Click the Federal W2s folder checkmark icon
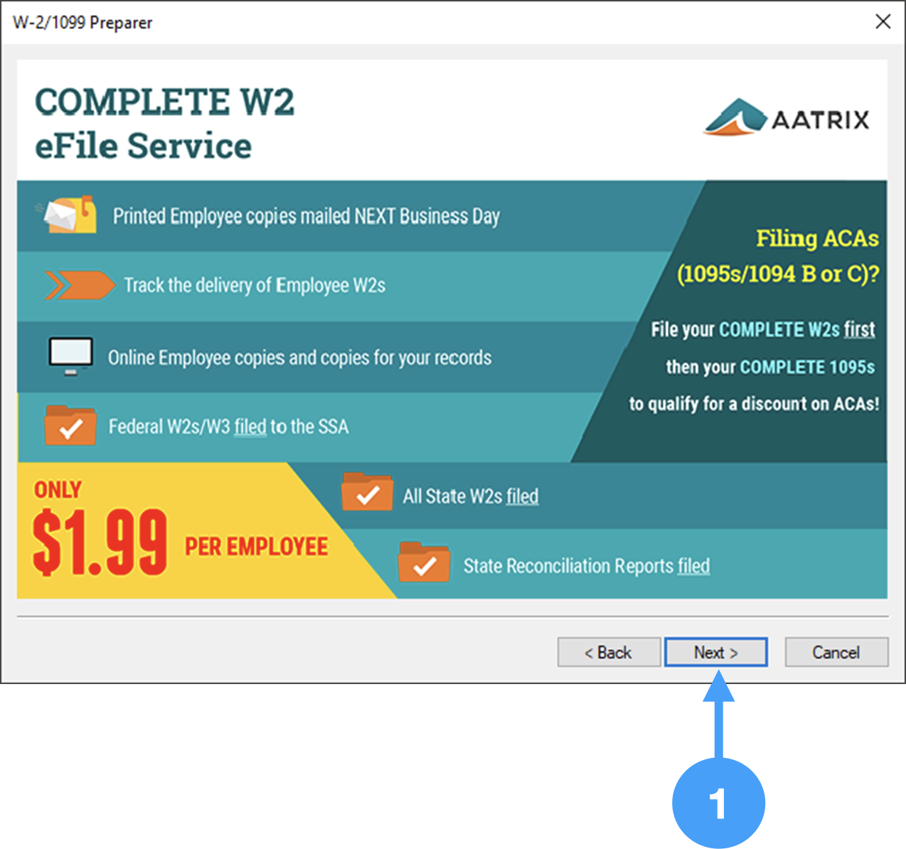The width and height of the screenshot is (906, 849). (x=69, y=425)
